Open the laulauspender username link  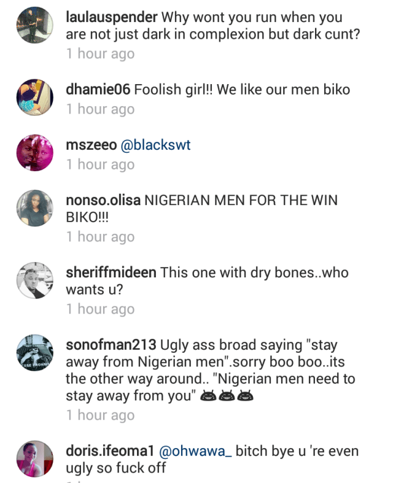[x=111, y=17]
